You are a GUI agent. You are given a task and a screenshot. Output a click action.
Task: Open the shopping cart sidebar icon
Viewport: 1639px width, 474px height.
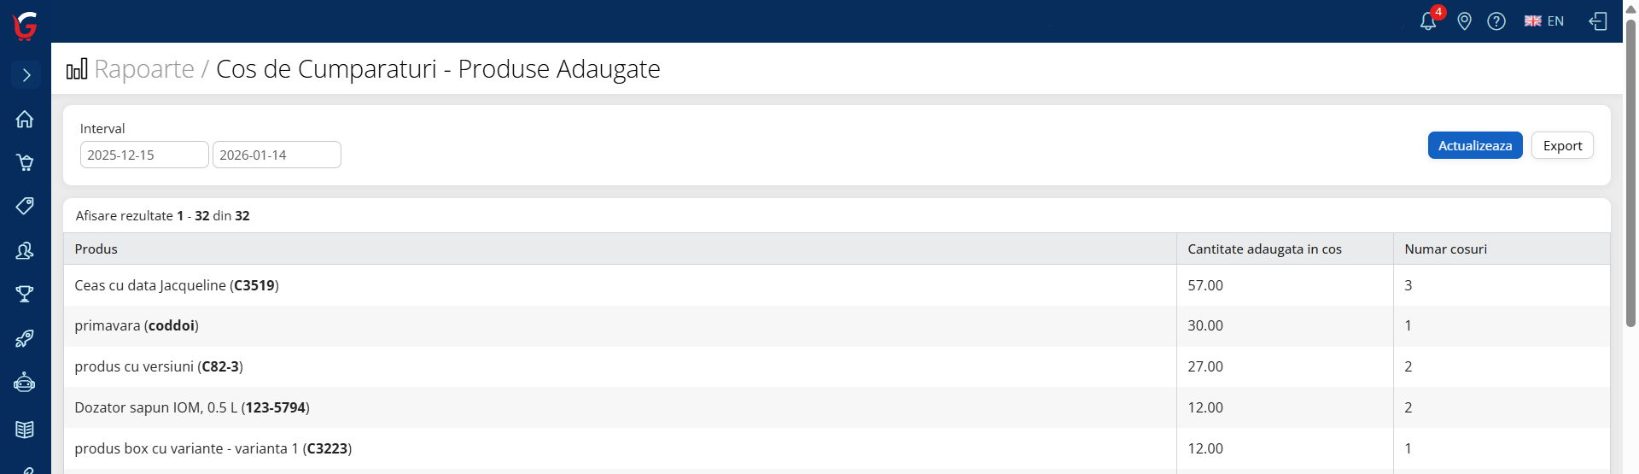click(x=25, y=162)
